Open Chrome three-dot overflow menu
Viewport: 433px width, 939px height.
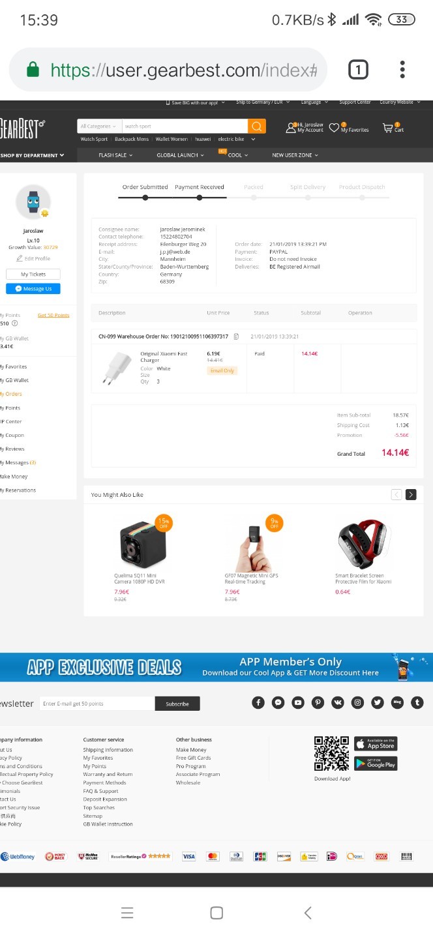click(402, 70)
